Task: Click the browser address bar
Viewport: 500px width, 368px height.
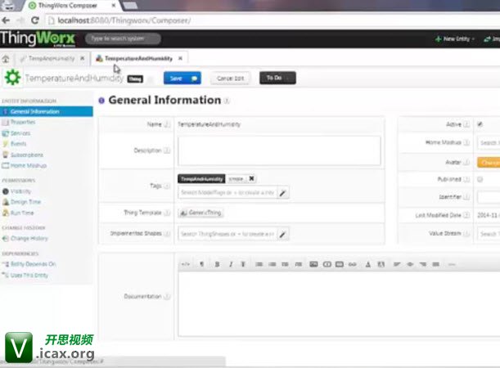Action: point(273,20)
